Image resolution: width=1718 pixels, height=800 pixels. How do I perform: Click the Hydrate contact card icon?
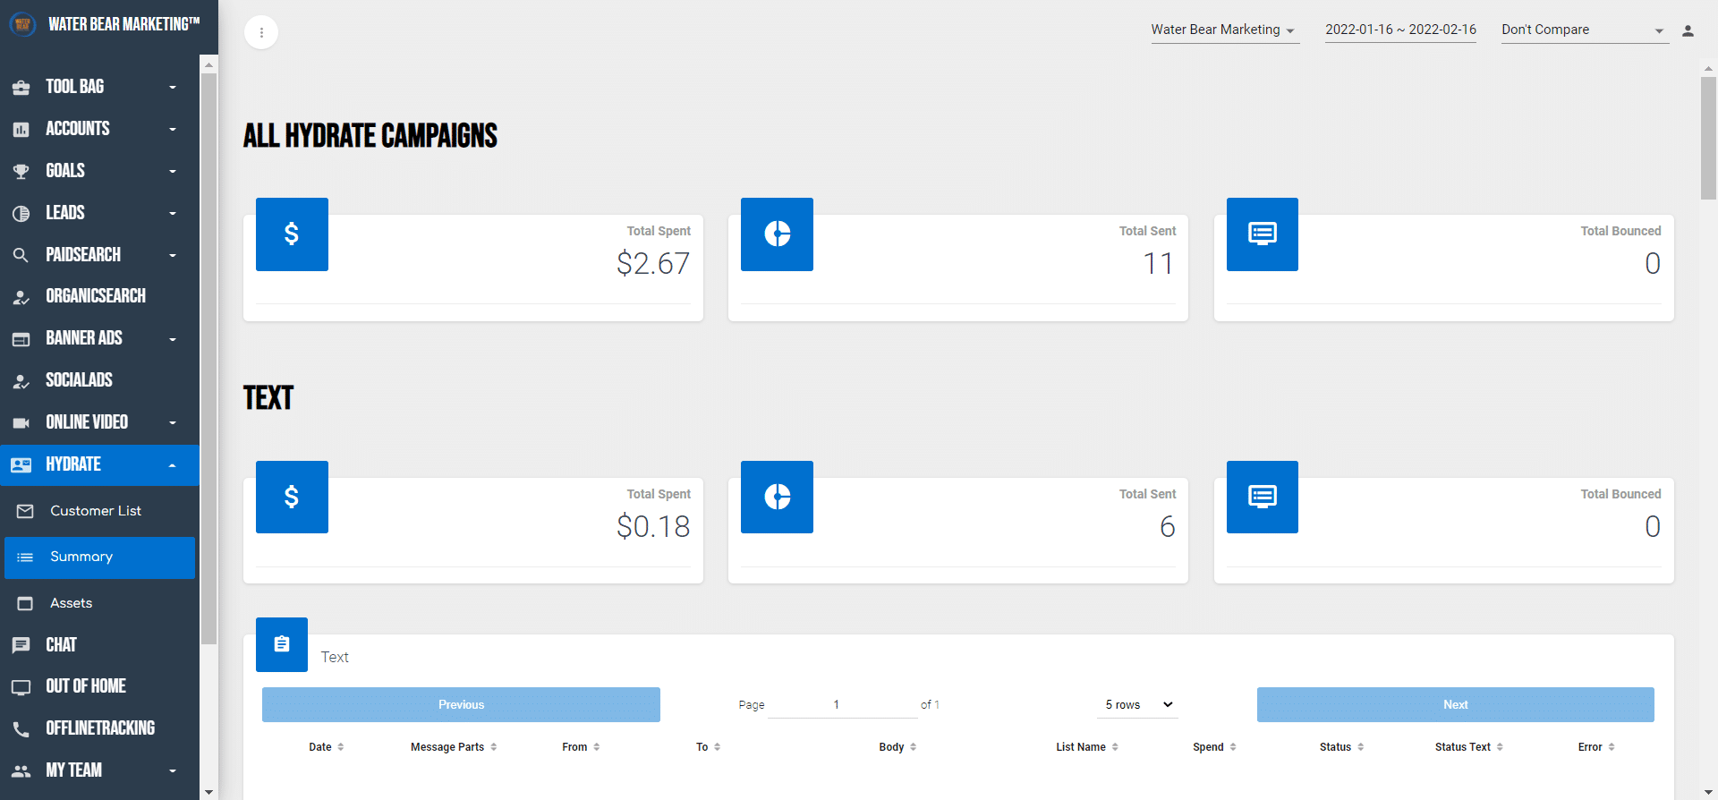coord(21,465)
